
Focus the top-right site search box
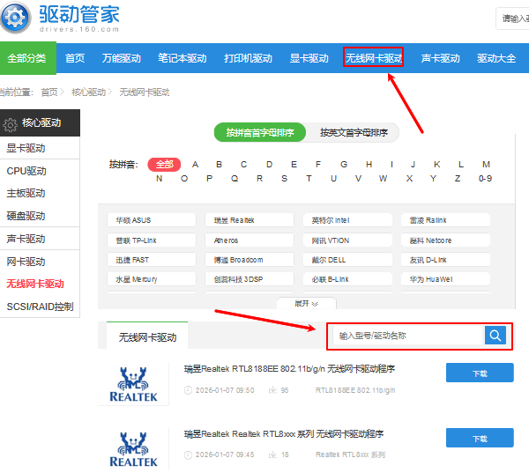pos(512,18)
